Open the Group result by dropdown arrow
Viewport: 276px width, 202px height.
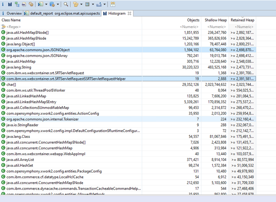81,4
